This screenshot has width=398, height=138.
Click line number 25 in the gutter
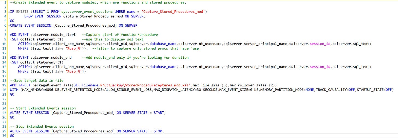point(4,112)
